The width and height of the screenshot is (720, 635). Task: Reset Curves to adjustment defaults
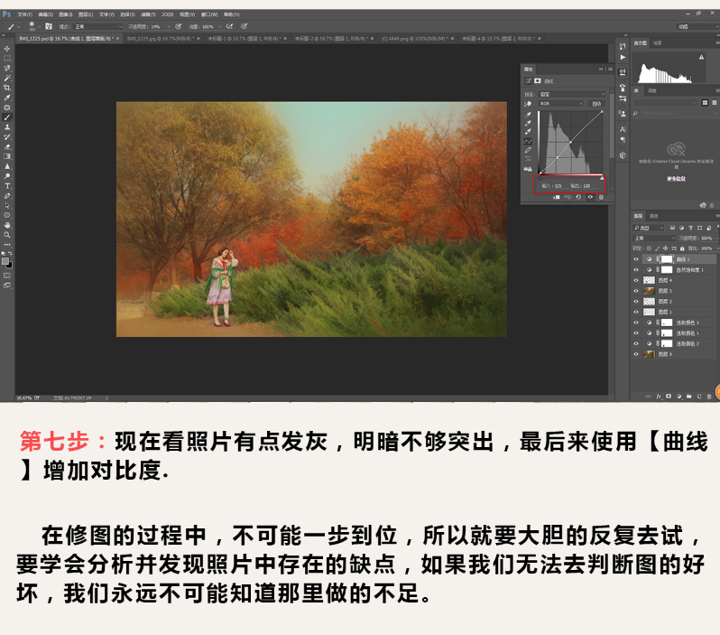click(x=578, y=197)
